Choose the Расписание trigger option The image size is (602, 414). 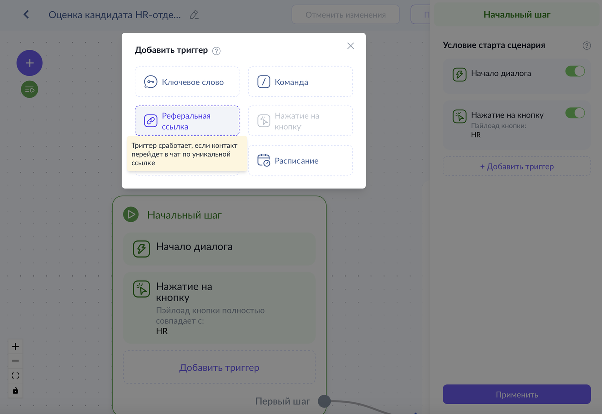point(300,160)
